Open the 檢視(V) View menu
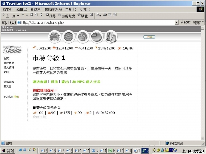The height and width of the screenshot is (154, 206). [36, 9]
